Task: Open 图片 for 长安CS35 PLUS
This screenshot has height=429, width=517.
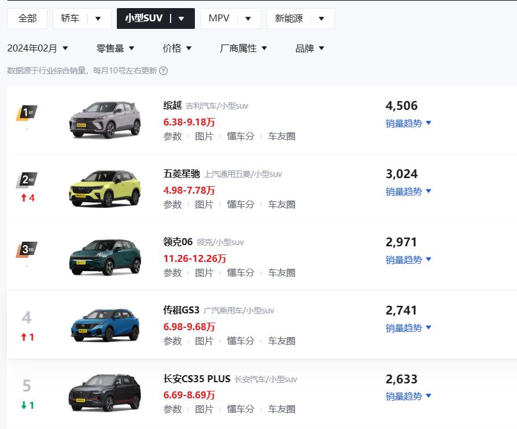Action: 204,409
